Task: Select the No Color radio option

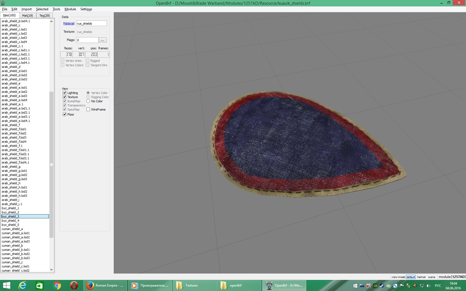Action: tap(88, 101)
